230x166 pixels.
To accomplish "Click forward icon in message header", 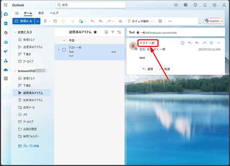I will click(204, 43).
